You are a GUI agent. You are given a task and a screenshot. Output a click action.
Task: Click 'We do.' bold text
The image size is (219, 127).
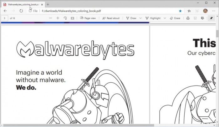click(26, 88)
